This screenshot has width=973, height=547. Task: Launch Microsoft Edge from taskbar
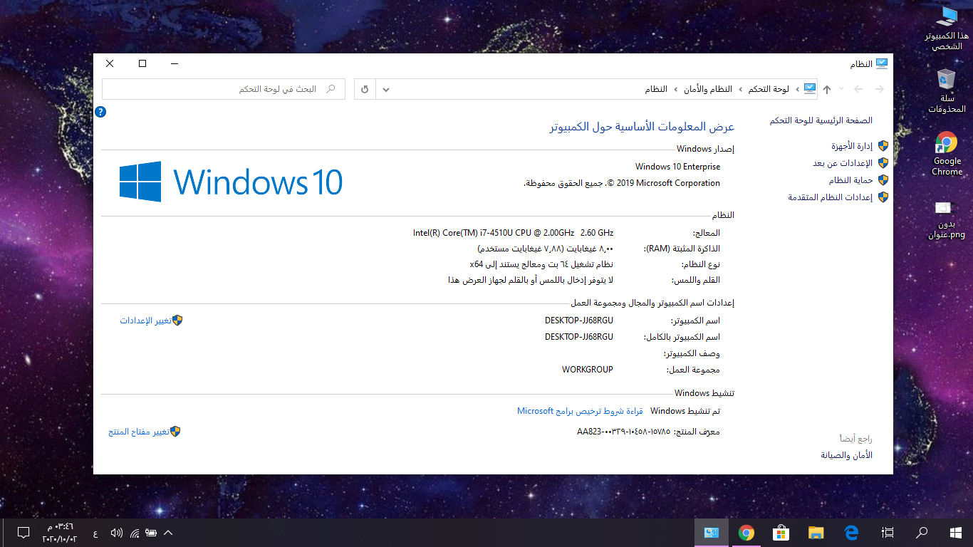[x=851, y=533]
